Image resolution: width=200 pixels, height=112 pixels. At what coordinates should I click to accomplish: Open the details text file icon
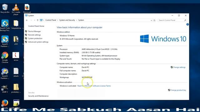16,72
